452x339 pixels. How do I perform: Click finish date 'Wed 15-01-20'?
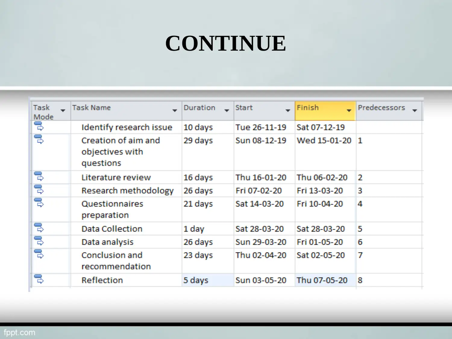[x=324, y=141]
